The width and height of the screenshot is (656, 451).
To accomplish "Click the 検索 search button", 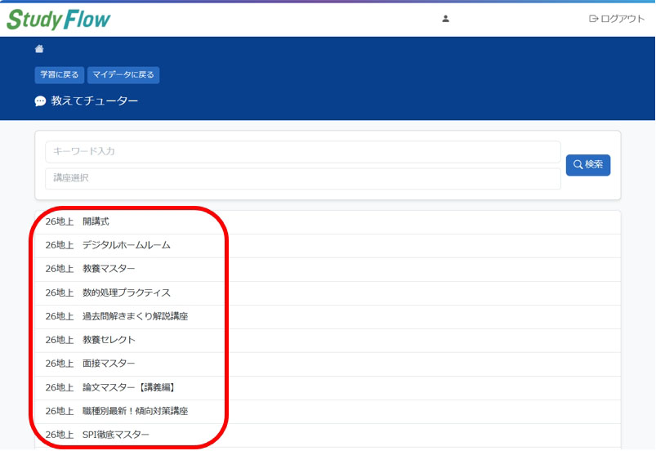I will click(587, 165).
